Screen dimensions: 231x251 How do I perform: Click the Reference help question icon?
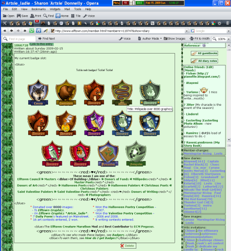(204, 46)
